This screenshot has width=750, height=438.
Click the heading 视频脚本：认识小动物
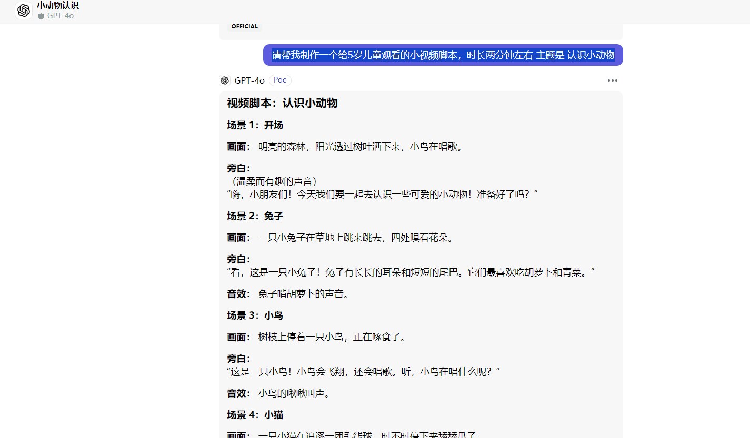(x=282, y=103)
